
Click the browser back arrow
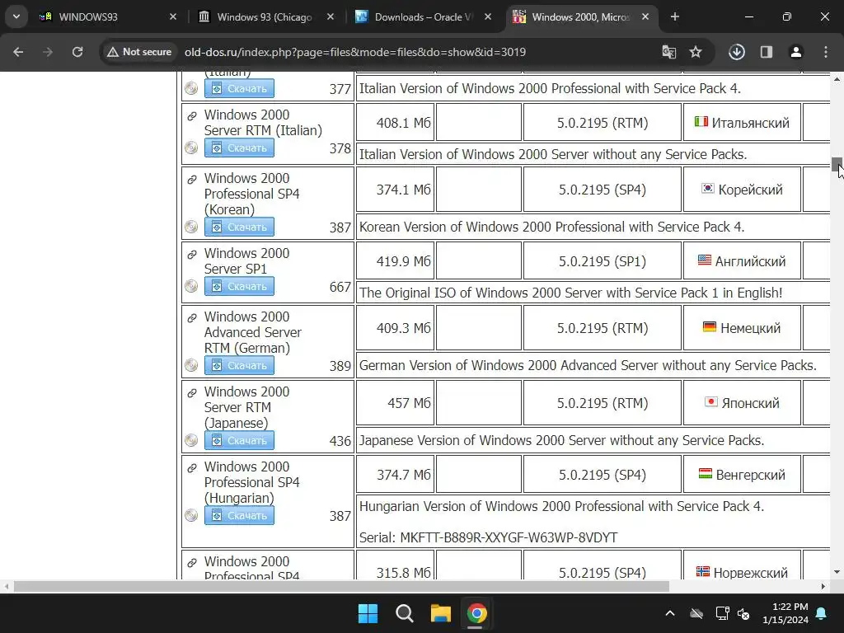[18, 52]
